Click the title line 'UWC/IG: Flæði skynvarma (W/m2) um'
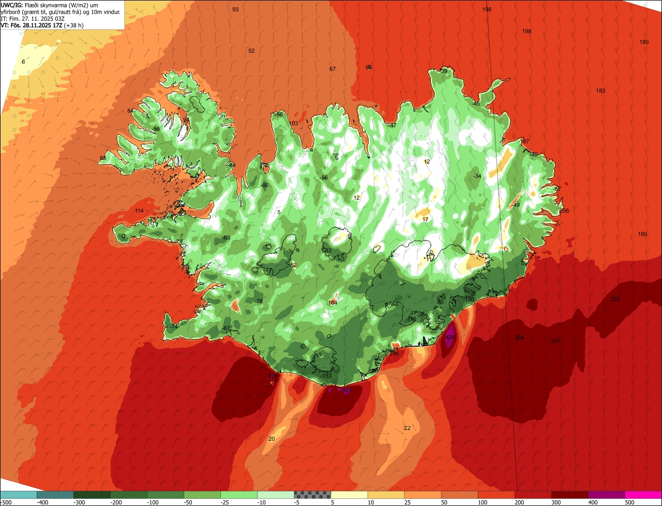The height and width of the screenshot is (506, 662). tap(50, 5)
